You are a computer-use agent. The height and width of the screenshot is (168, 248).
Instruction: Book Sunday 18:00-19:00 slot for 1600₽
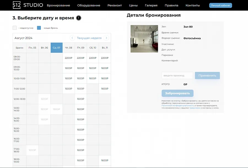point(105,160)
